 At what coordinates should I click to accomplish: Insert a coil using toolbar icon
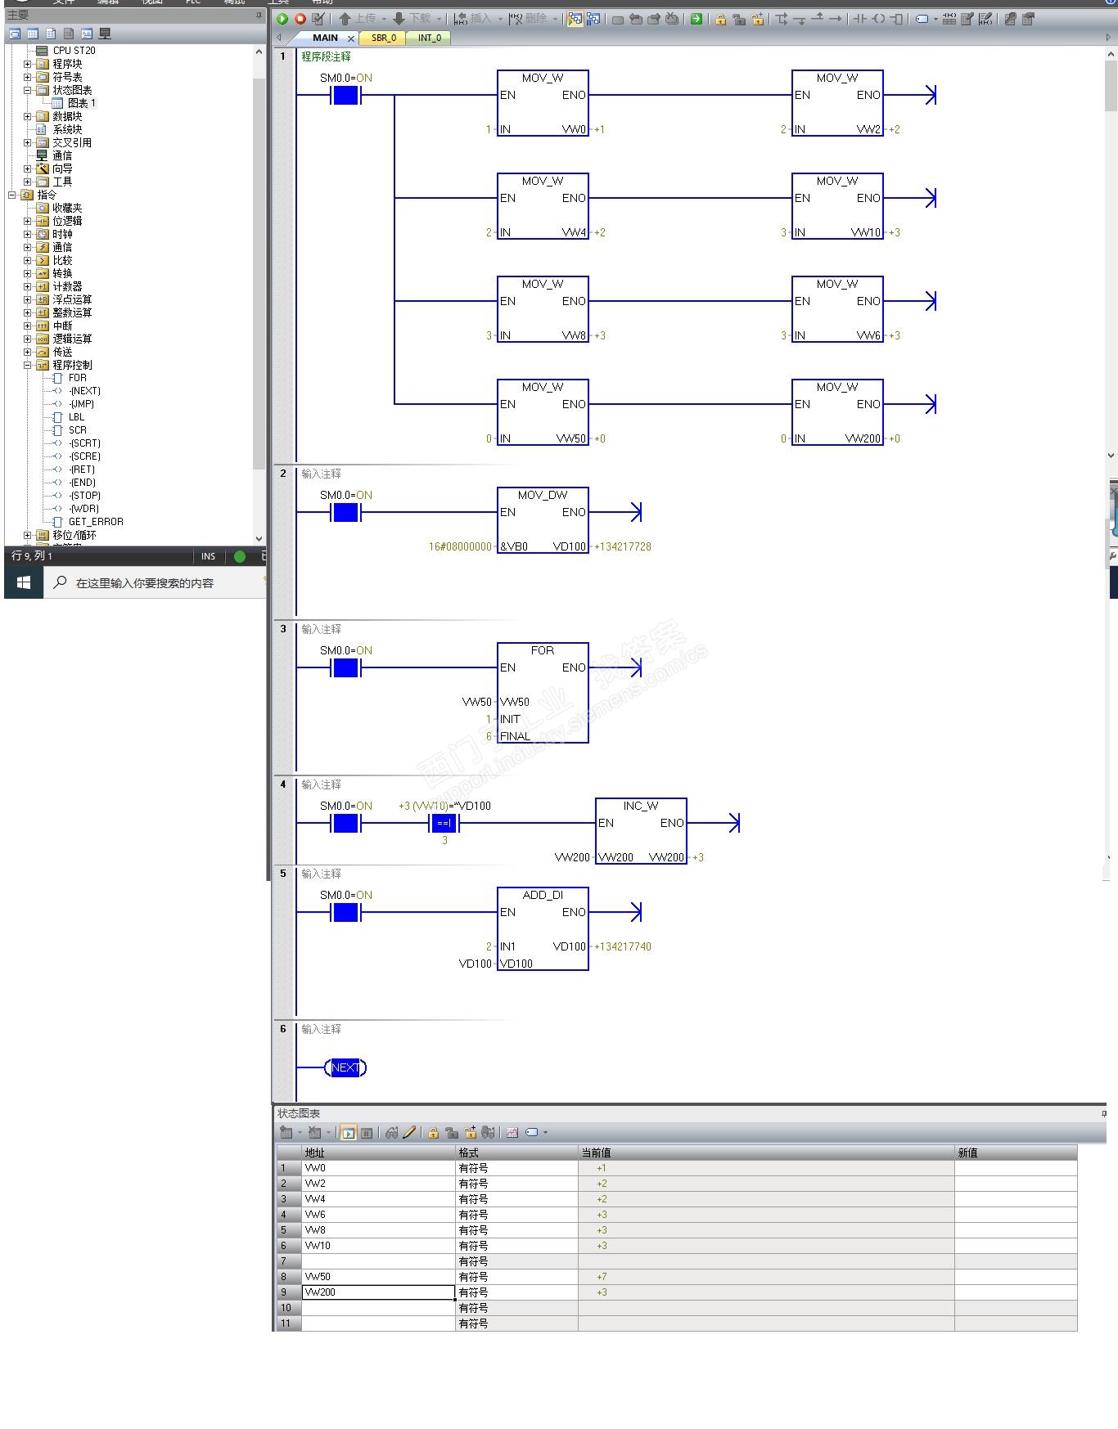878,19
